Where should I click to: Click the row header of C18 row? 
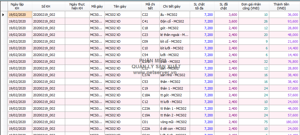(x=4, y=28)
